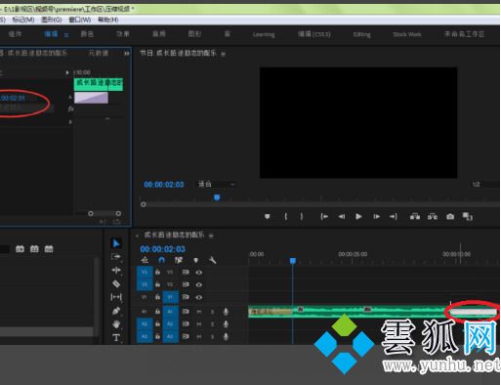
Task: Select the purple transition block in Effect Controls
Action: coord(91,98)
